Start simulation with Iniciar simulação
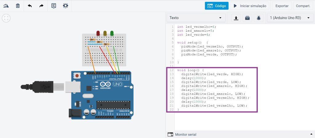Viewport: 315px width, 138px height. tap(250, 6)
